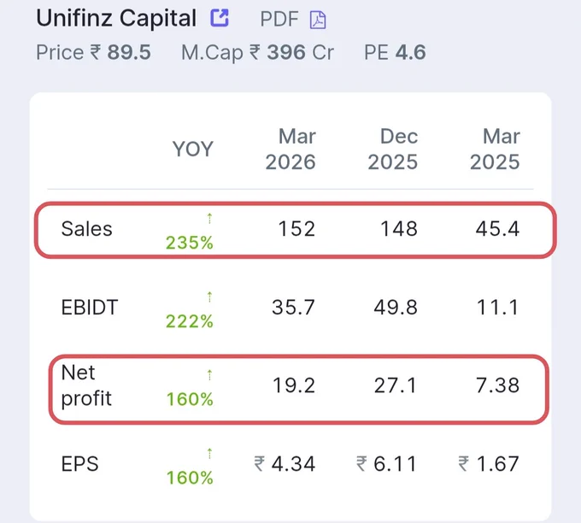The image size is (581, 523).
Task: Select the Dec 2025 column header
Action: point(393,149)
